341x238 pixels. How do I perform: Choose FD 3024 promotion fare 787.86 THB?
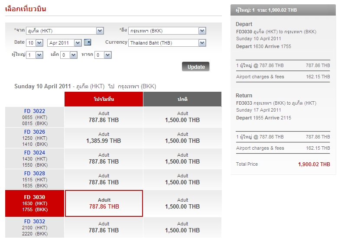(104, 159)
